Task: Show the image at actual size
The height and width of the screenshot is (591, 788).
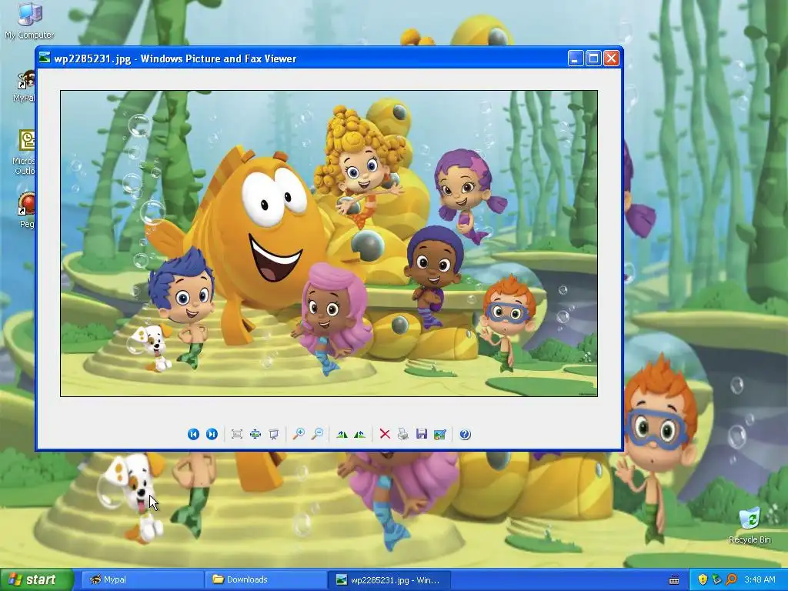Action: click(x=255, y=434)
